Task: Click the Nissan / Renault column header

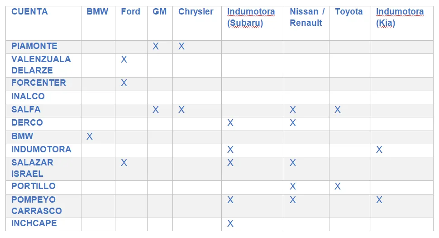Action: pos(307,17)
